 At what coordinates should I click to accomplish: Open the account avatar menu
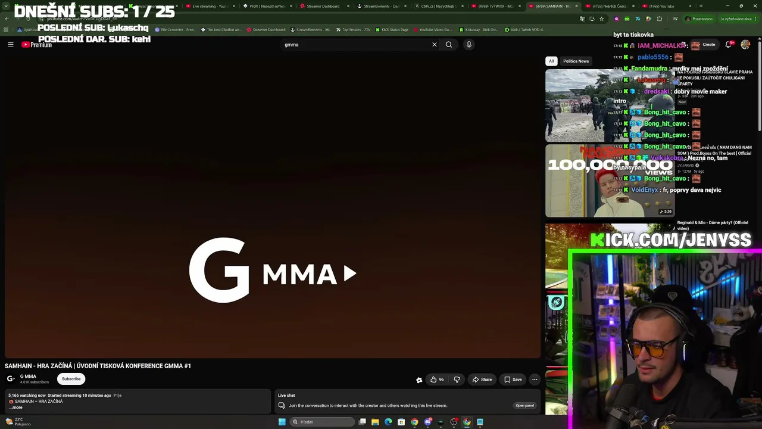[x=745, y=45]
